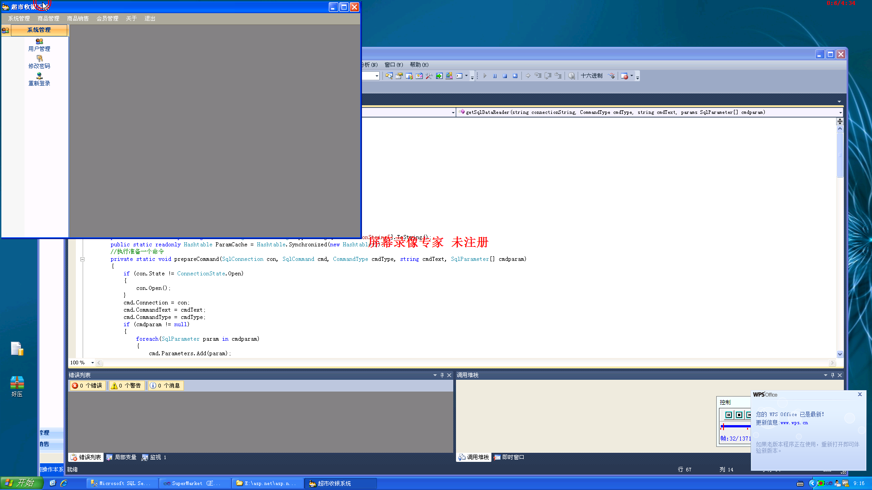Expand Breakpoints icon dropdown arrow
This screenshot has width=872, height=490.
click(632, 76)
